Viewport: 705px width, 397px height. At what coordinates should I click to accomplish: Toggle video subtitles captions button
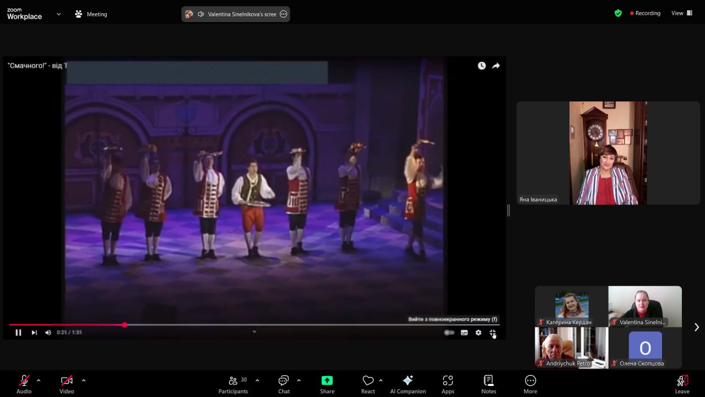pos(464,332)
